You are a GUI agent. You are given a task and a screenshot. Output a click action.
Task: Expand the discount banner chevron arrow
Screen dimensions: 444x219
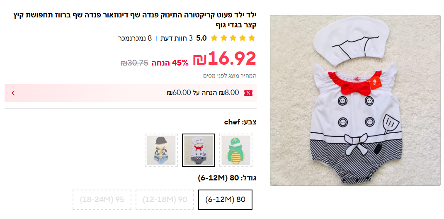point(13,93)
